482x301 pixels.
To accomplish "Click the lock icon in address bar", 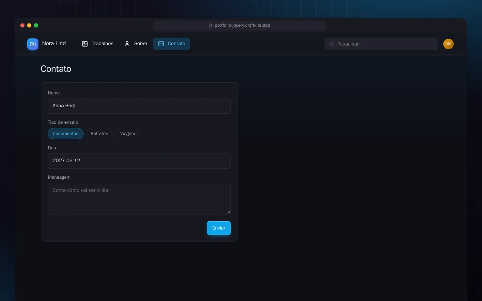I will click(x=211, y=26).
